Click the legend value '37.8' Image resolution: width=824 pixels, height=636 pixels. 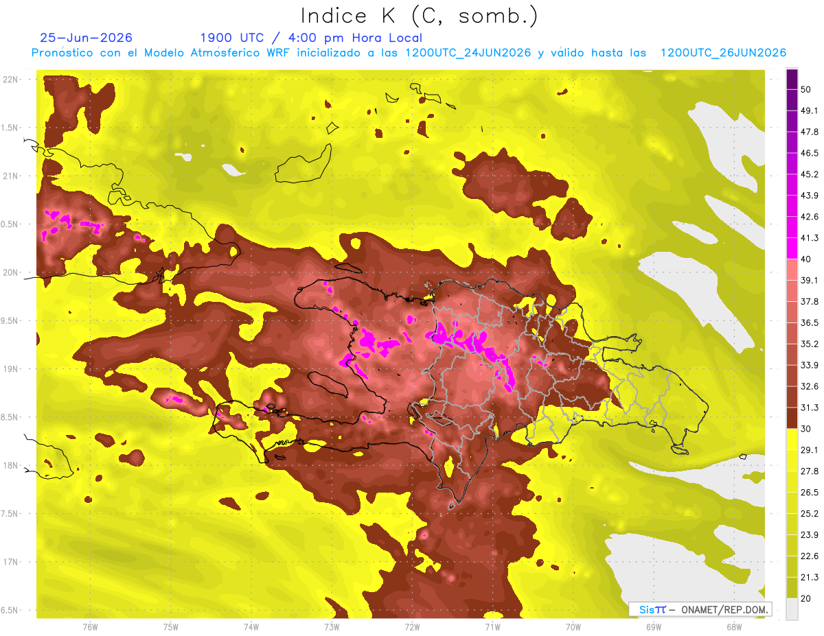click(x=809, y=302)
